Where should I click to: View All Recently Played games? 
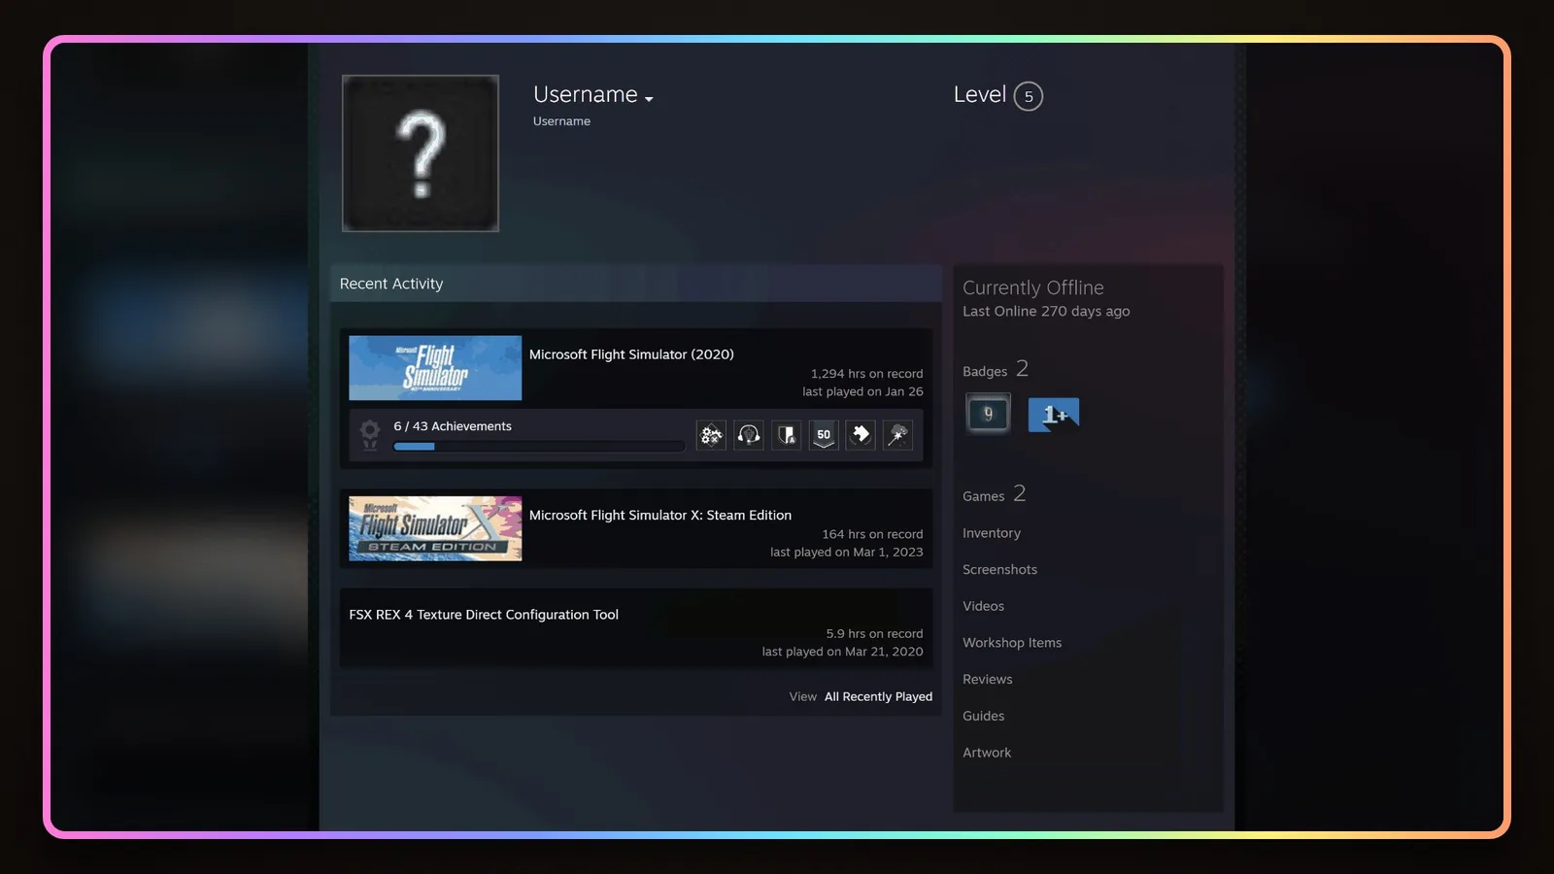(878, 696)
